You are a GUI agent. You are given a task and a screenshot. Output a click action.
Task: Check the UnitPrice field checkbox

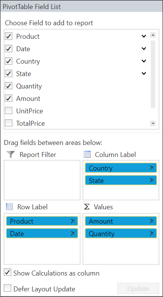9,111
